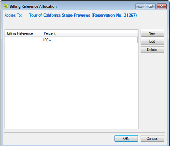This screenshot has height=146, width=170.
Task: Sort by the Percent column header
Action: 50,33
